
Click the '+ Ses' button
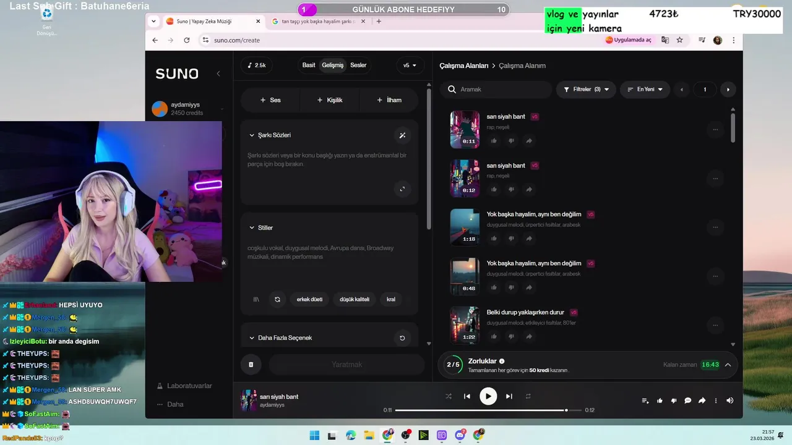click(270, 100)
